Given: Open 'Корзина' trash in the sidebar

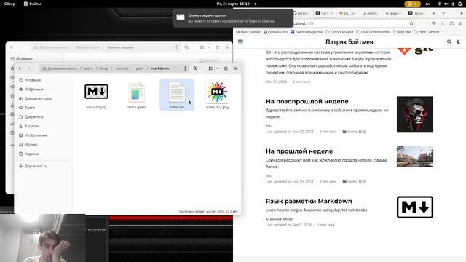Looking at the screenshot, I should click(28, 154).
